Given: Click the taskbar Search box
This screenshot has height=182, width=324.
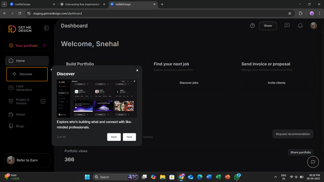Looking at the screenshot, I should 116,177.
